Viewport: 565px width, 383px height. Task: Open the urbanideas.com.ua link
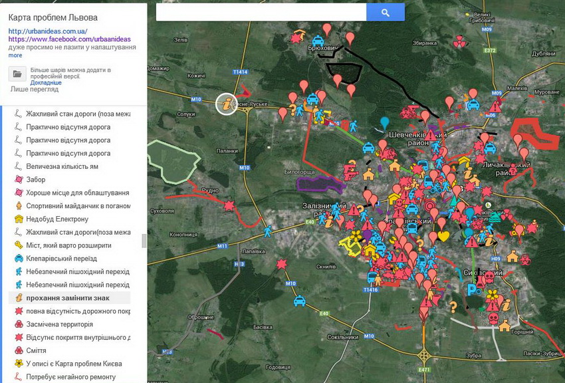point(48,31)
